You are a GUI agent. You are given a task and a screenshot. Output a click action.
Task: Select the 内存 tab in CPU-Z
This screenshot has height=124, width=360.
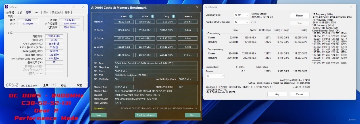point(28,12)
